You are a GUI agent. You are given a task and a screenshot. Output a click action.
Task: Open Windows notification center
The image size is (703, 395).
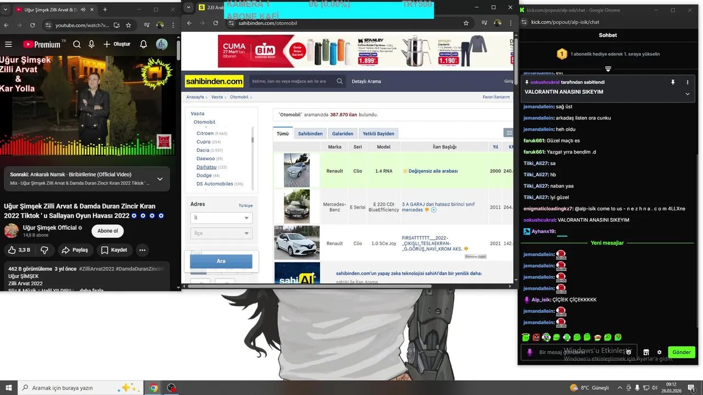(x=691, y=388)
